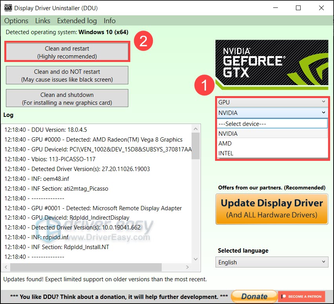
Task: Select the driver version 27.20.11026.19003 log line
Action: (77, 169)
